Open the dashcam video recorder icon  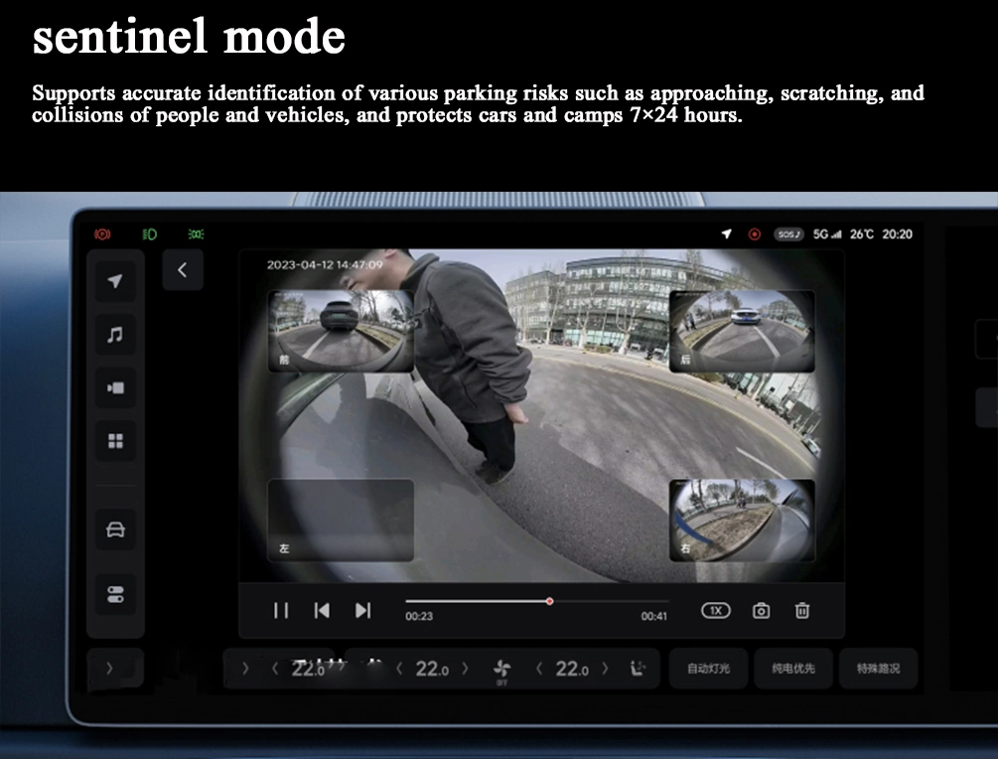115,387
